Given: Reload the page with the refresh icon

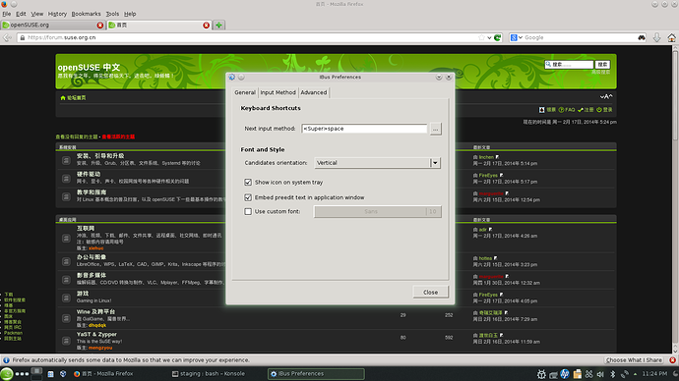Looking at the screenshot, I should [498, 37].
